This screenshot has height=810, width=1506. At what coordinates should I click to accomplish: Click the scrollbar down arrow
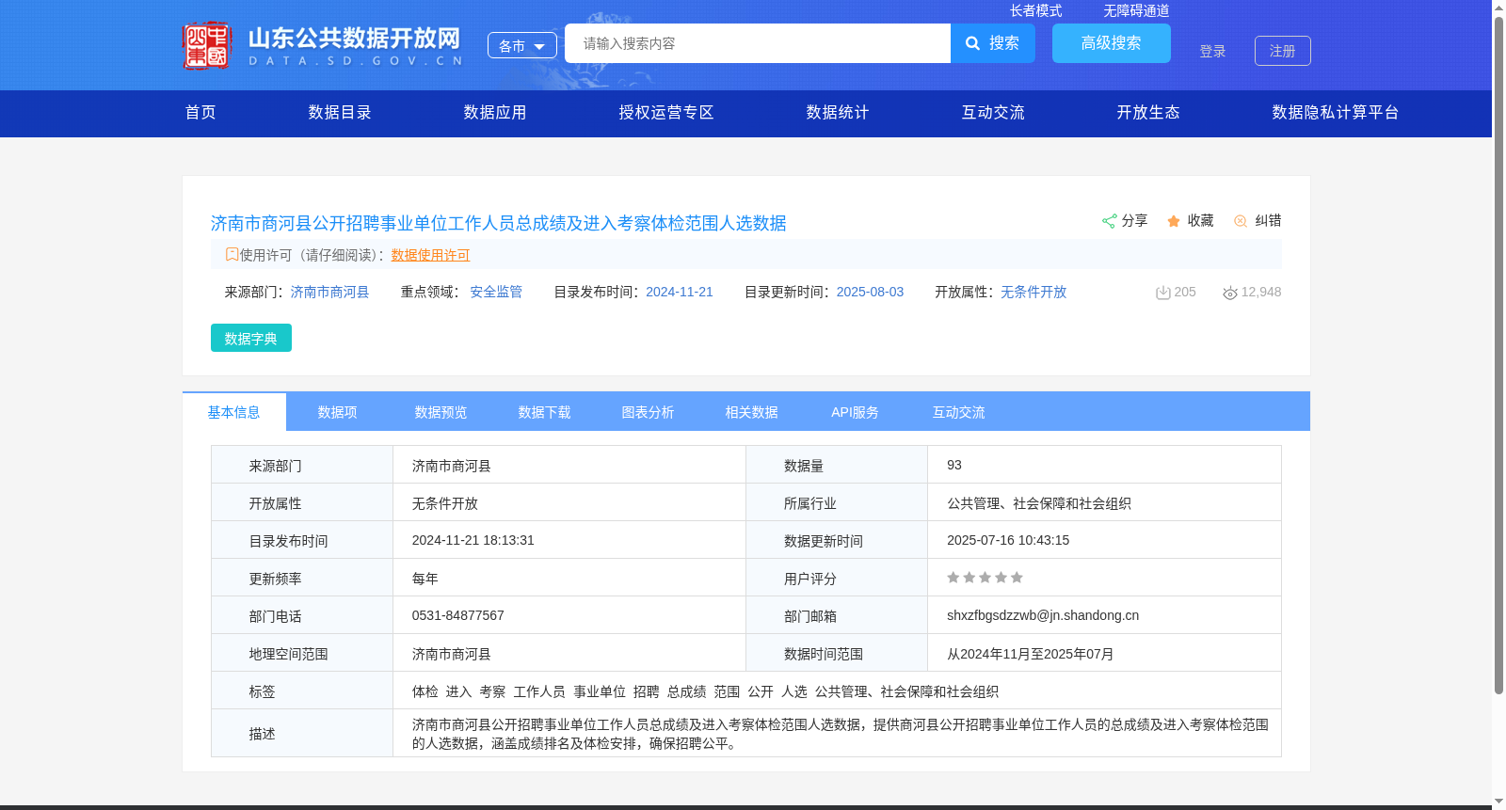pos(1498,802)
